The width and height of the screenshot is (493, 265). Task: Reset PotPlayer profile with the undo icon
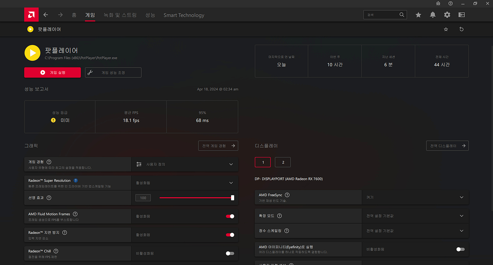pos(461,29)
